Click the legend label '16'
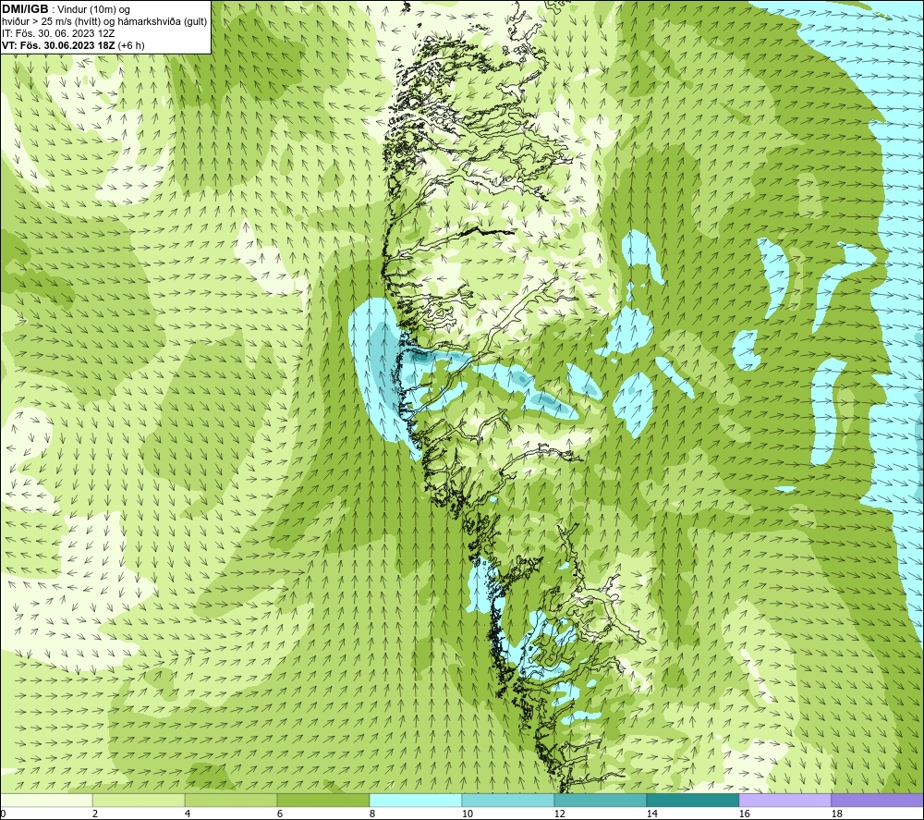Image resolution: width=924 pixels, height=820 pixels. [x=744, y=814]
